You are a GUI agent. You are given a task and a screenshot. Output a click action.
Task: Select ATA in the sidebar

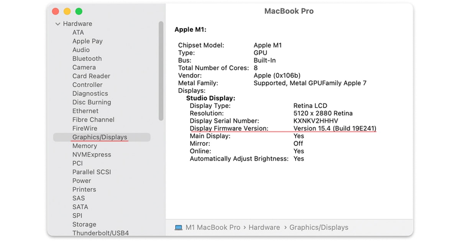pos(78,33)
